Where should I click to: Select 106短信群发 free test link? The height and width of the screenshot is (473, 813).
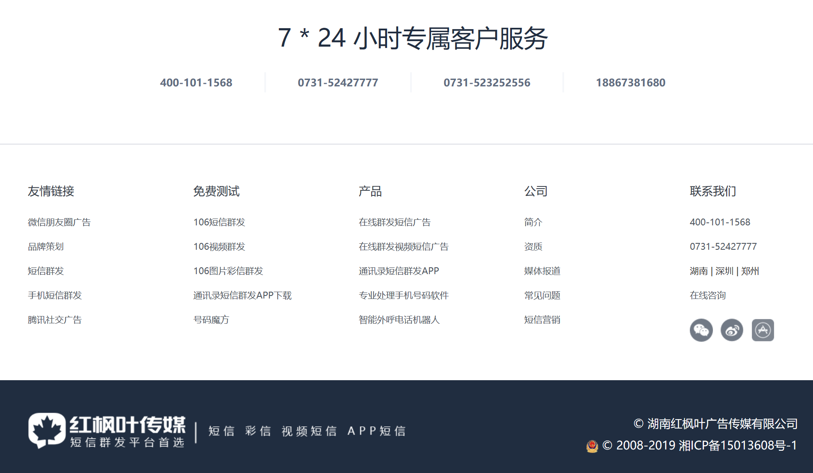219,222
